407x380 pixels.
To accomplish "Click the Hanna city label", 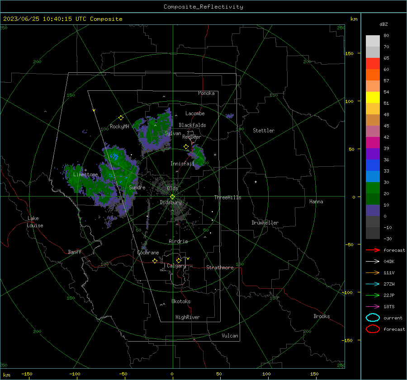I will pyautogui.click(x=316, y=202).
